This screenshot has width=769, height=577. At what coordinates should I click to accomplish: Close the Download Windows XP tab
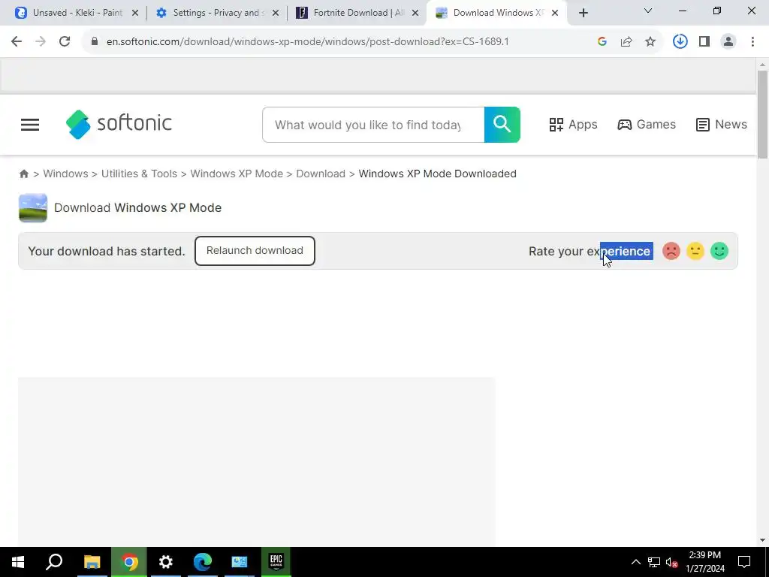coord(555,14)
